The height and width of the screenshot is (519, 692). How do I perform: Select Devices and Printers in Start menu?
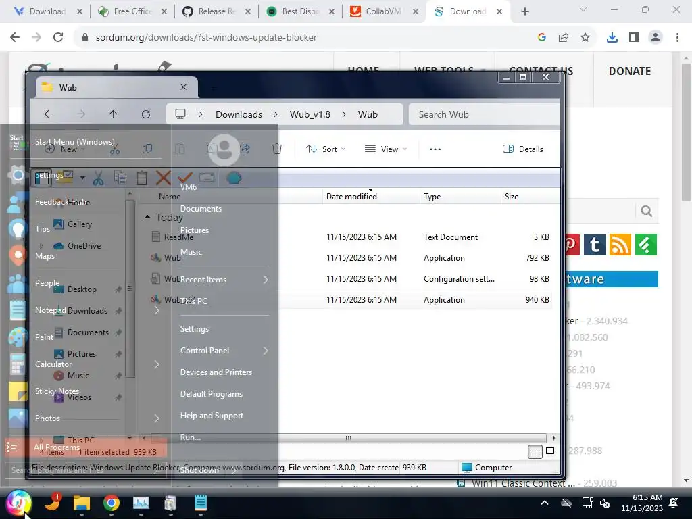coord(216,372)
